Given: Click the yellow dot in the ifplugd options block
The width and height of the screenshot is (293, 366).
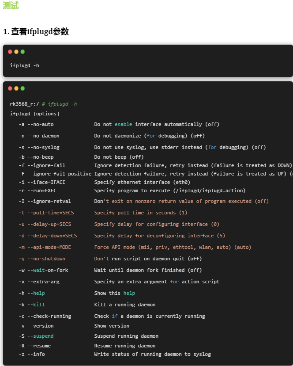Looking at the screenshot, I should coord(16,88).
